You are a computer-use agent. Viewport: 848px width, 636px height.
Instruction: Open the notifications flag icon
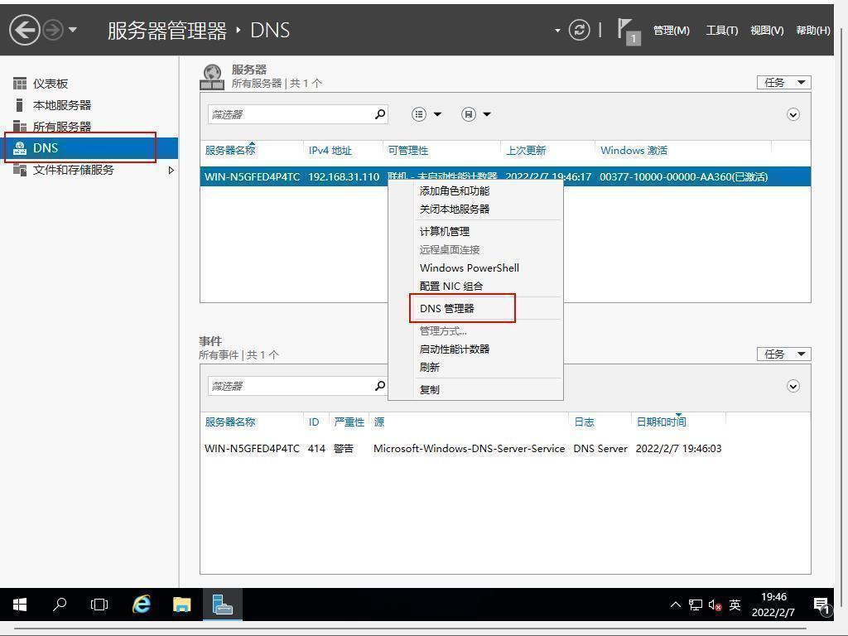[629, 31]
